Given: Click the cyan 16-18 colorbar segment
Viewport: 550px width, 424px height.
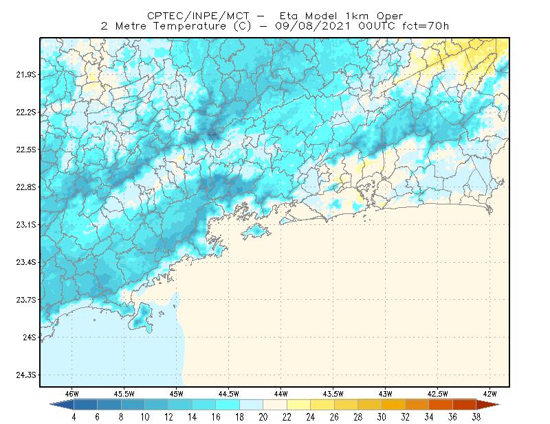Looking at the screenshot, I should pos(228,405).
